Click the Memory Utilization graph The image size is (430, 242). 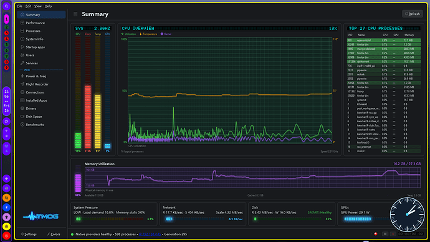(x=252, y=178)
